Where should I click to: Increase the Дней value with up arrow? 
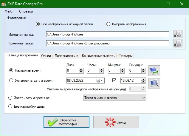(x=81, y=69)
